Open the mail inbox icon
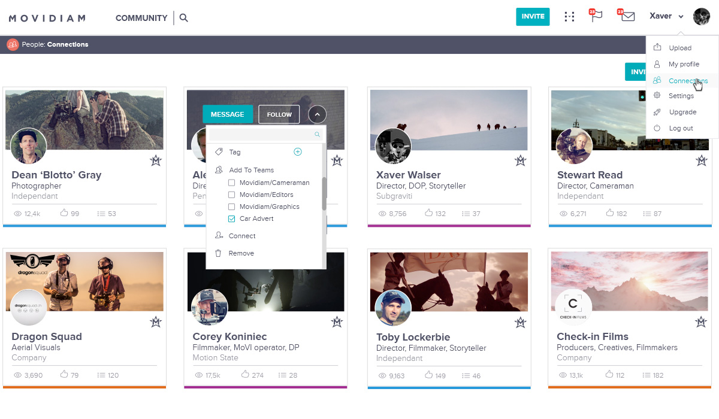This screenshot has height=419, width=719. point(627,17)
